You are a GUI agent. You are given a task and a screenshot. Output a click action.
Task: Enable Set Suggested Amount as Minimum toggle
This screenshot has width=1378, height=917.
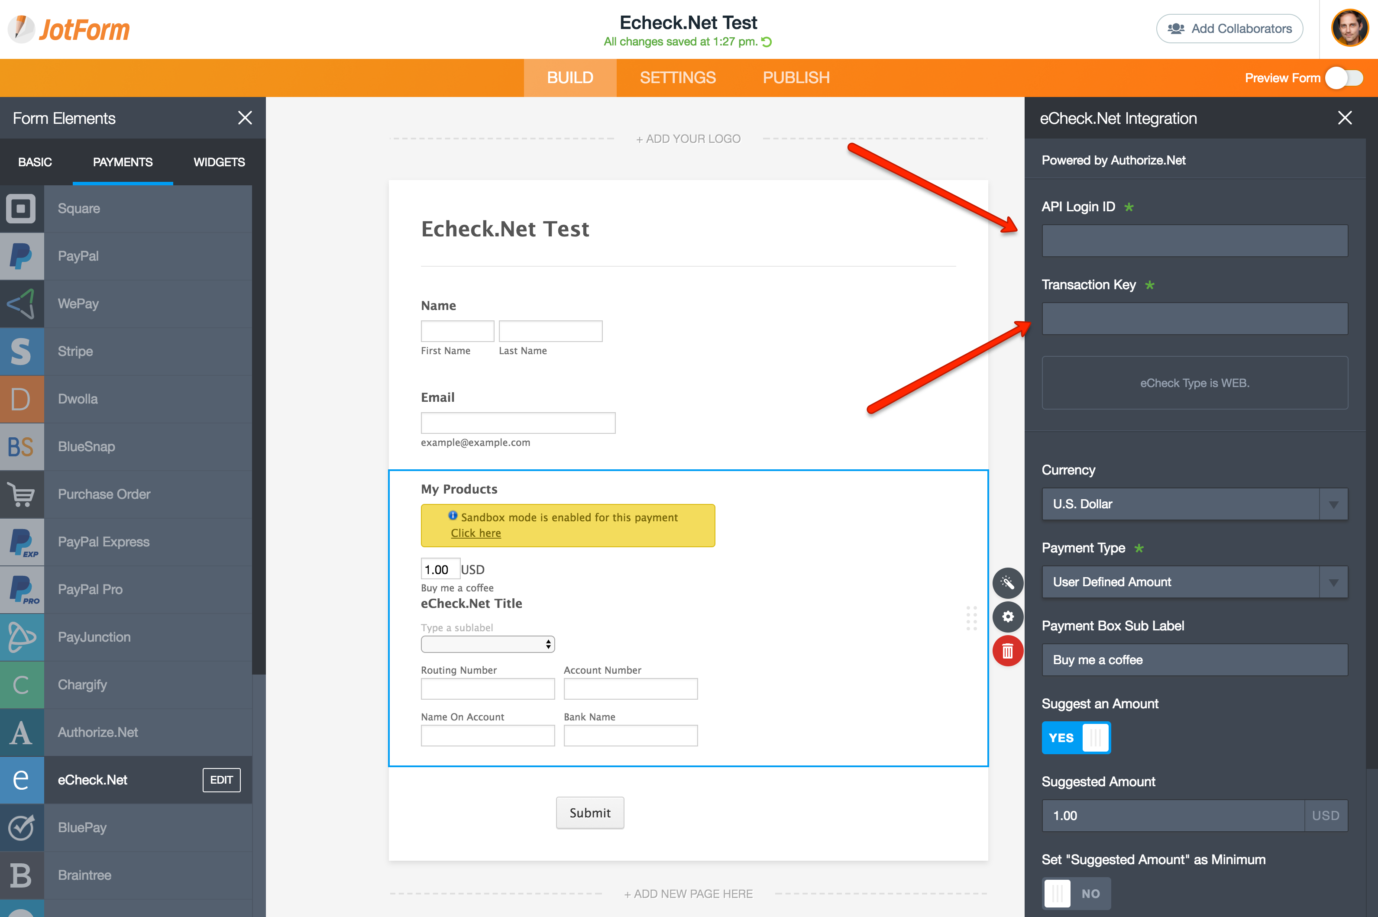point(1076,894)
